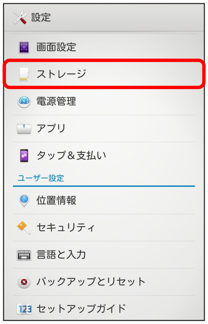Tap the display settings purple icon

point(24,47)
